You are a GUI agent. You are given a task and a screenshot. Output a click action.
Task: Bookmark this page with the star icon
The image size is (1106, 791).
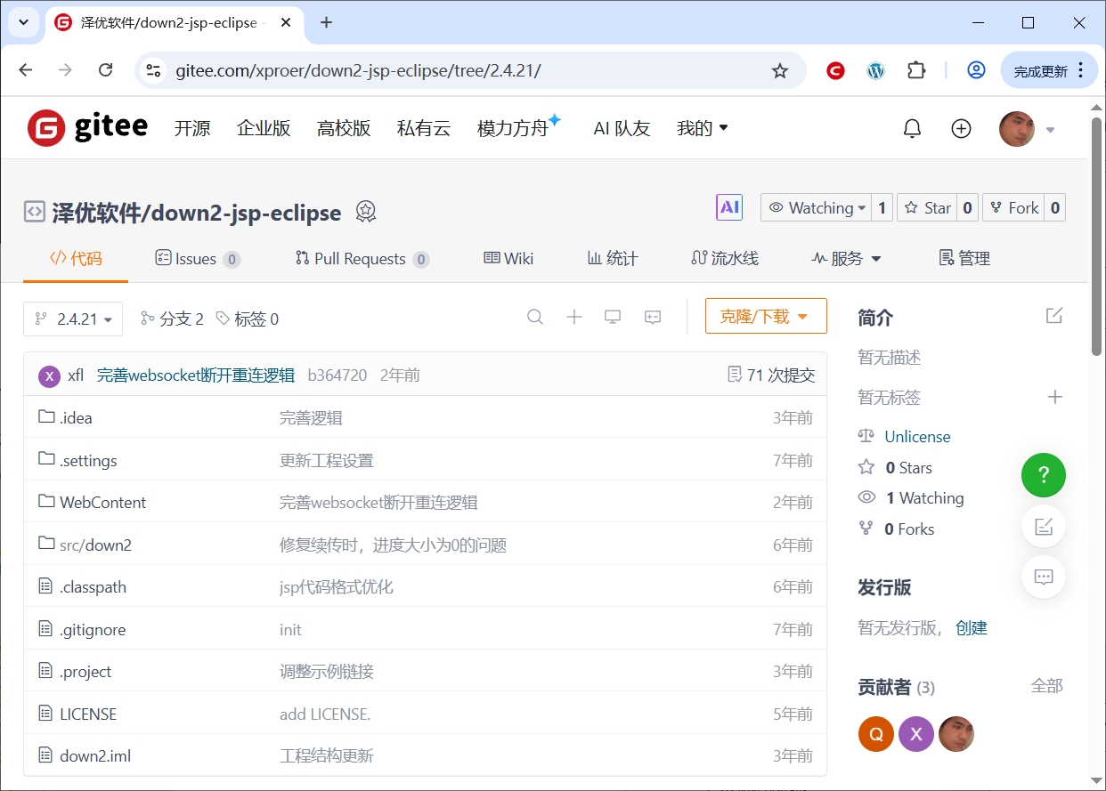[x=780, y=71]
